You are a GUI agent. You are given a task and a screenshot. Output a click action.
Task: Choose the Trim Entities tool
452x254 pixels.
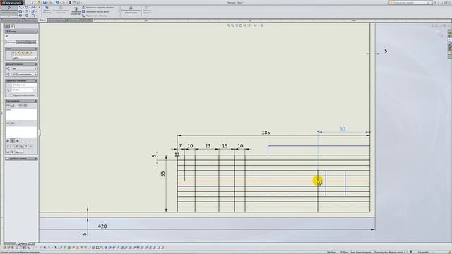click(x=47, y=11)
